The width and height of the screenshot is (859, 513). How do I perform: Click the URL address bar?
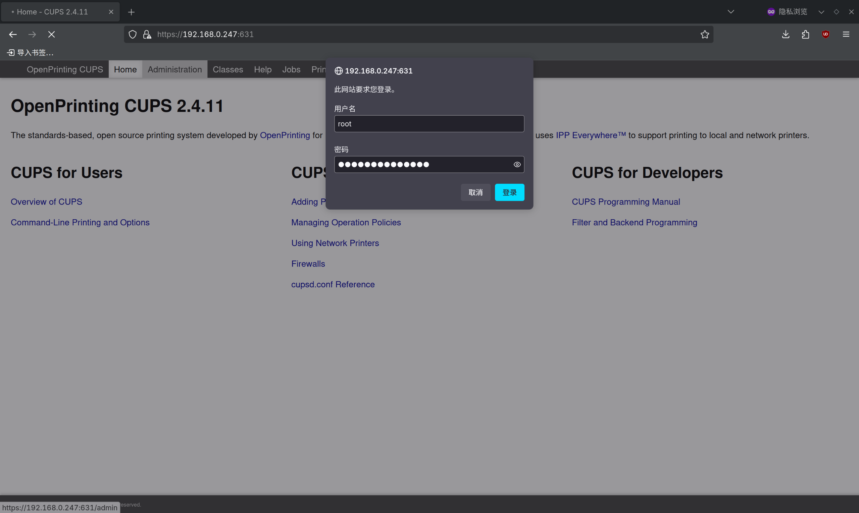[419, 34]
